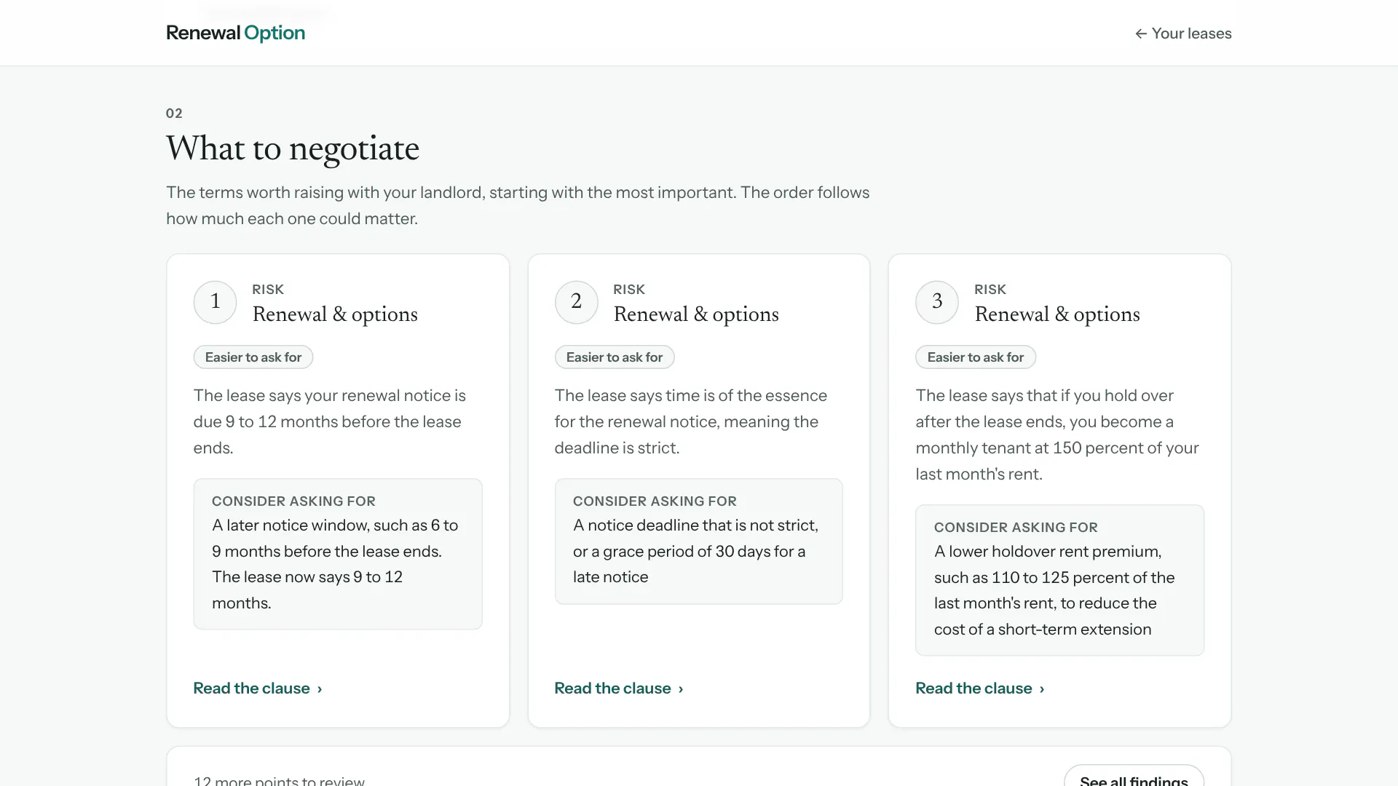This screenshot has height=786, width=1398.
Task: Click CONSIDER ASKING FOR label in card 2
Action: coord(655,501)
